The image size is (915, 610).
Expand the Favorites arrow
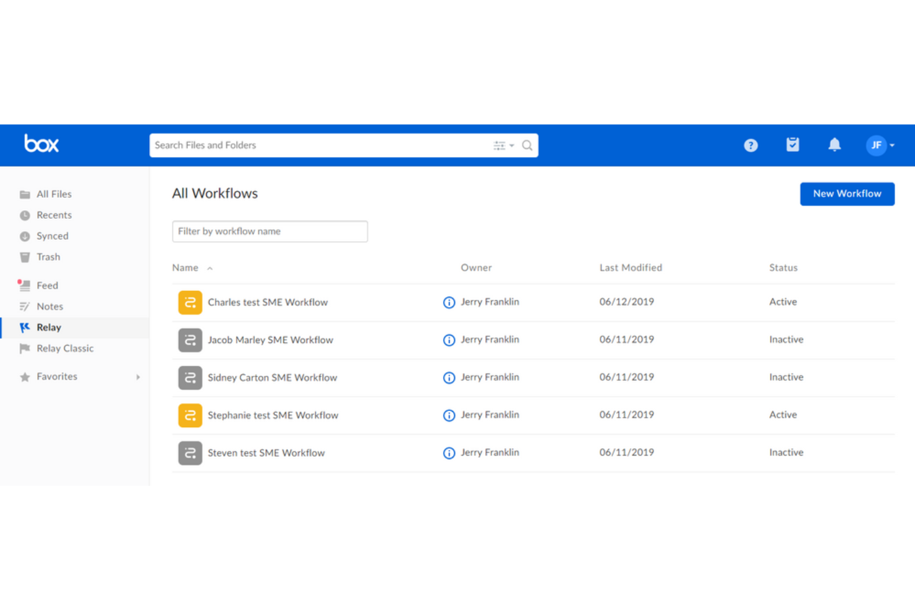pyautogui.click(x=138, y=377)
